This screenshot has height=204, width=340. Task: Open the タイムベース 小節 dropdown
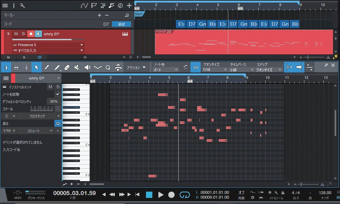(241, 70)
